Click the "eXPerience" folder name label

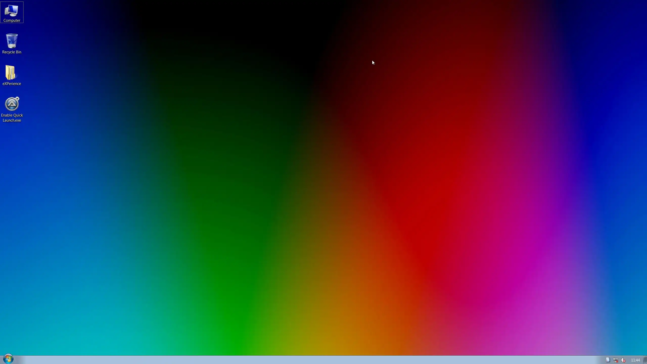click(x=12, y=84)
